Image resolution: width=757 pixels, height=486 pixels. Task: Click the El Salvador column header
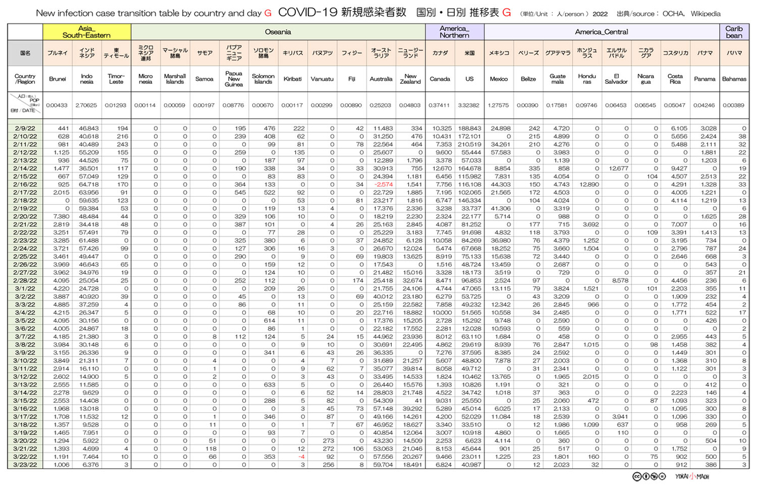pyautogui.click(x=616, y=79)
